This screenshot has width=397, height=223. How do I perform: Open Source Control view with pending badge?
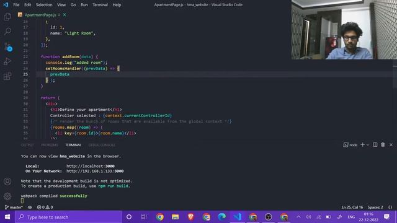coord(8,47)
